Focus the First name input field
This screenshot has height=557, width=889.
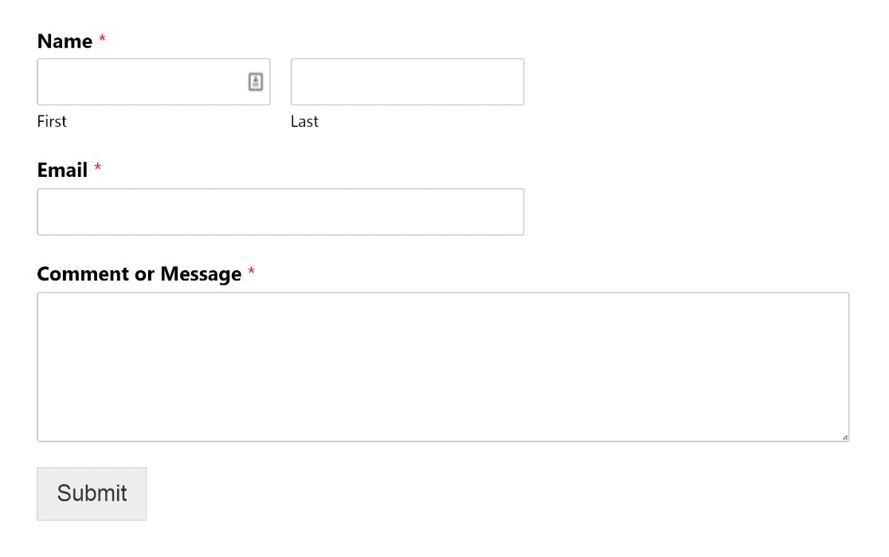(154, 82)
